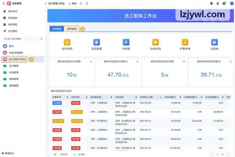The height and width of the screenshot is (157, 235).
Task: Sort by the 合同金额/元 column arrows
Action: (x=180, y=97)
